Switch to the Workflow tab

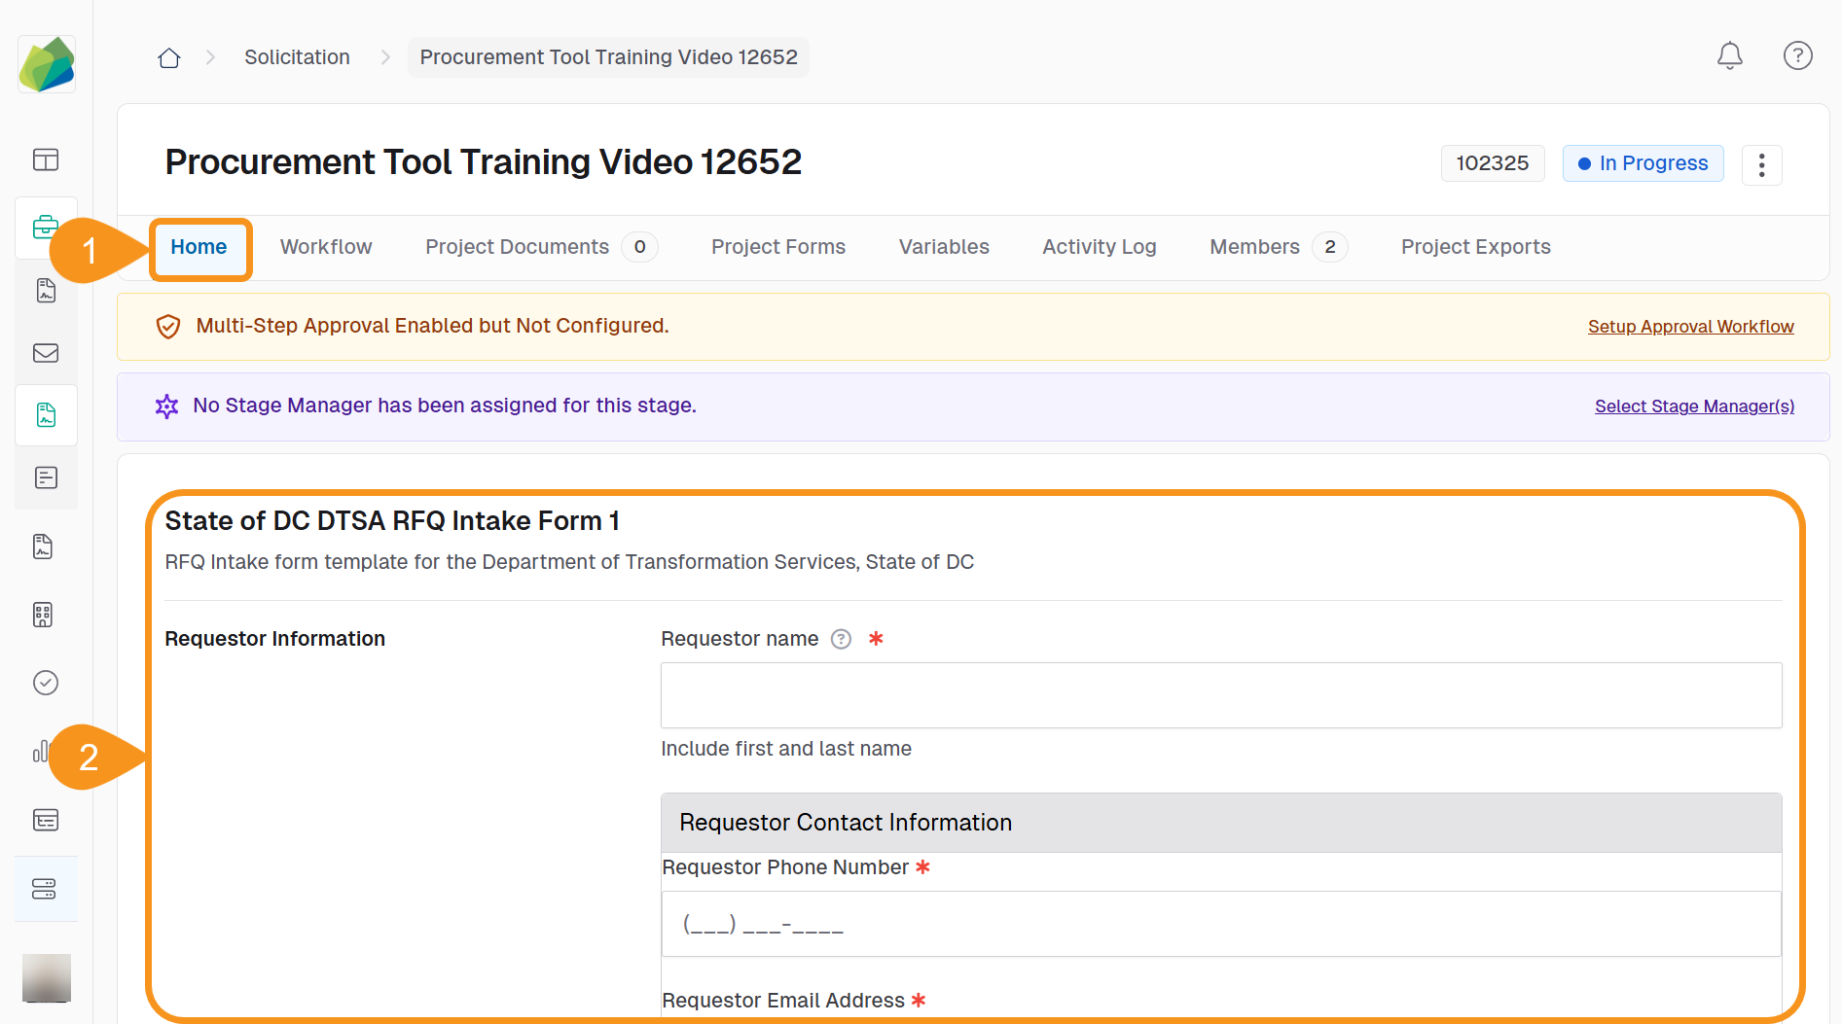326,247
